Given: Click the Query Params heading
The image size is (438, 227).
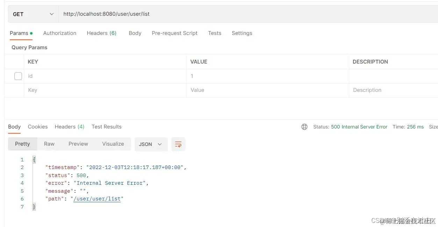Looking at the screenshot, I should pyautogui.click(x=29, y=47).
